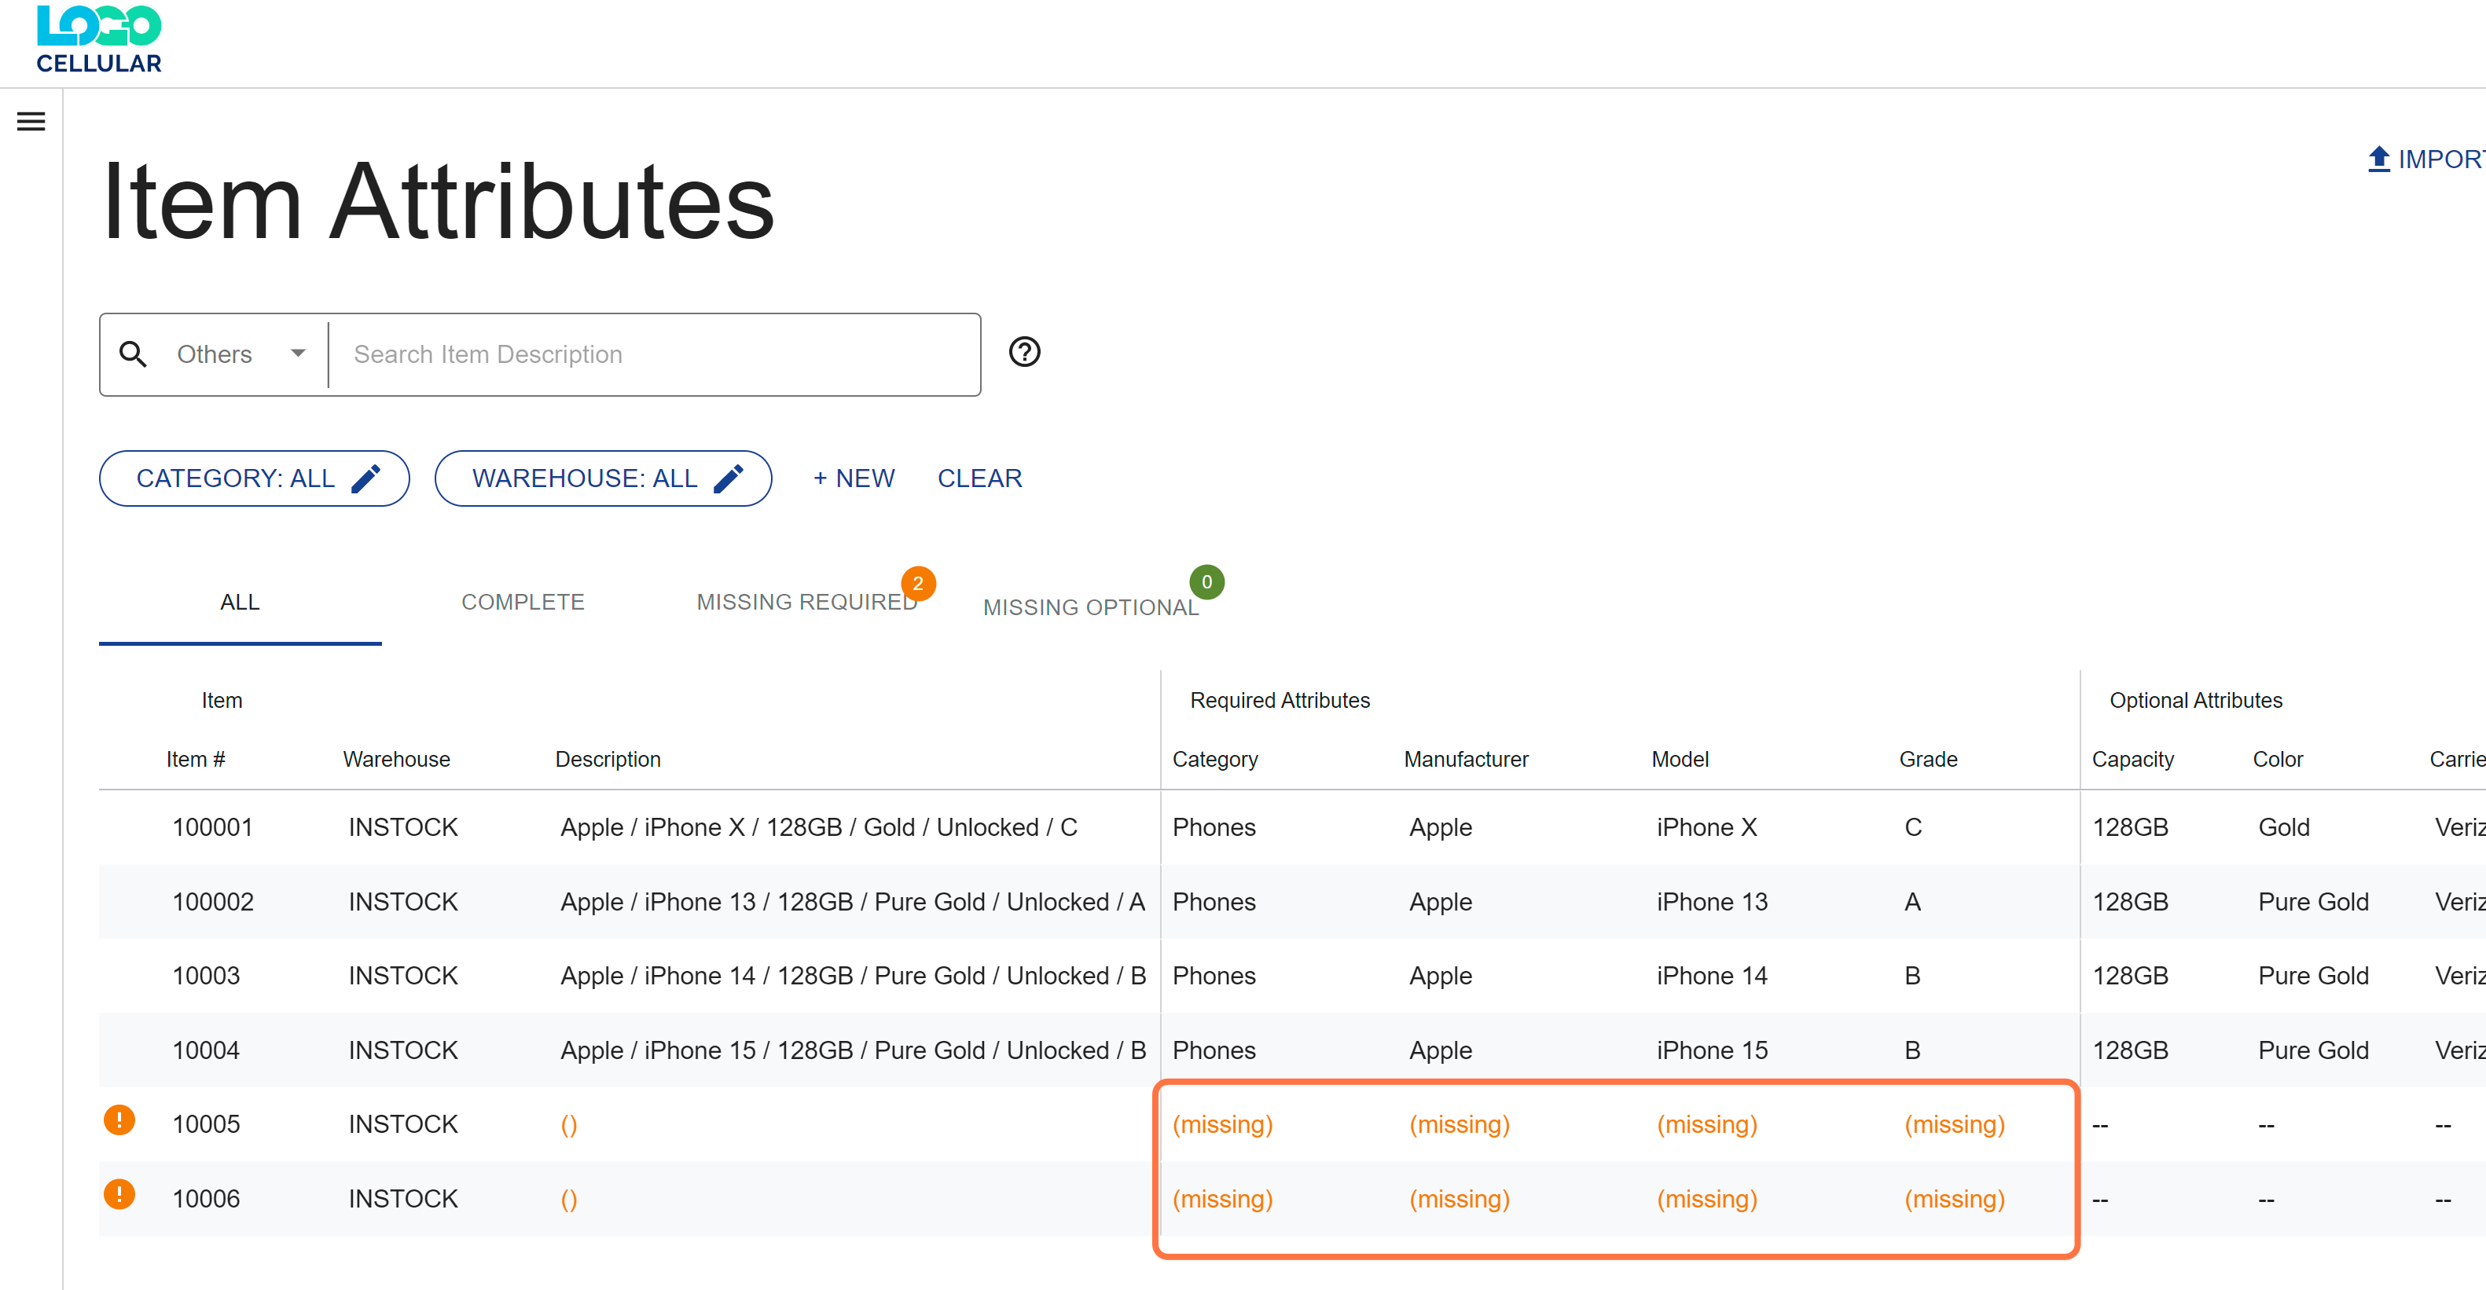Select item number 10006
This screenshot has height=1290, width=2486.
point(206,1200)
